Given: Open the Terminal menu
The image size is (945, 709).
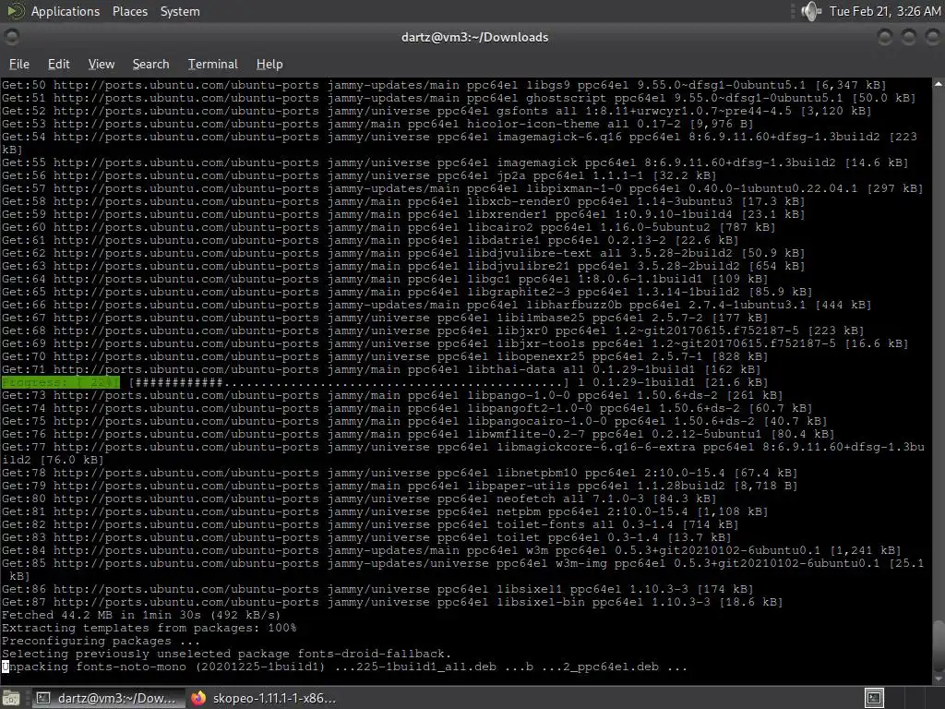Looking at the screenshot, I should tap(213, 64).
